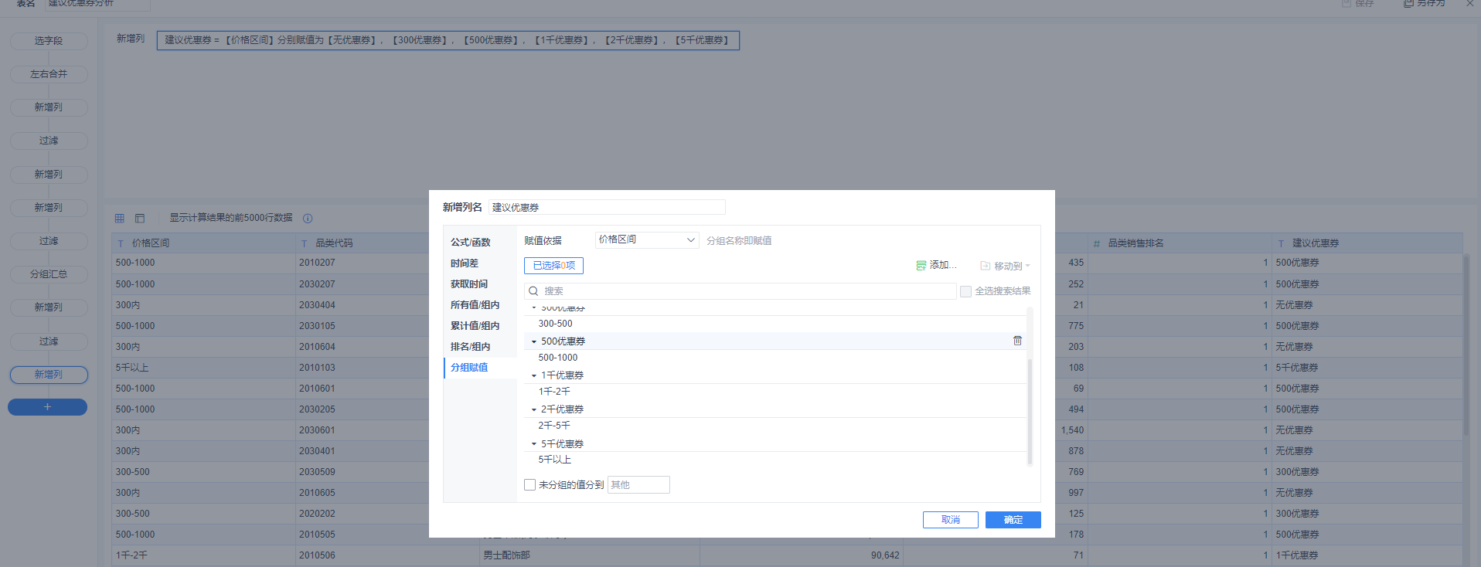Viewport: 1481px width, 567px height.
Task: Click the 男士配饰部 cell
Action: click(590, 555)
